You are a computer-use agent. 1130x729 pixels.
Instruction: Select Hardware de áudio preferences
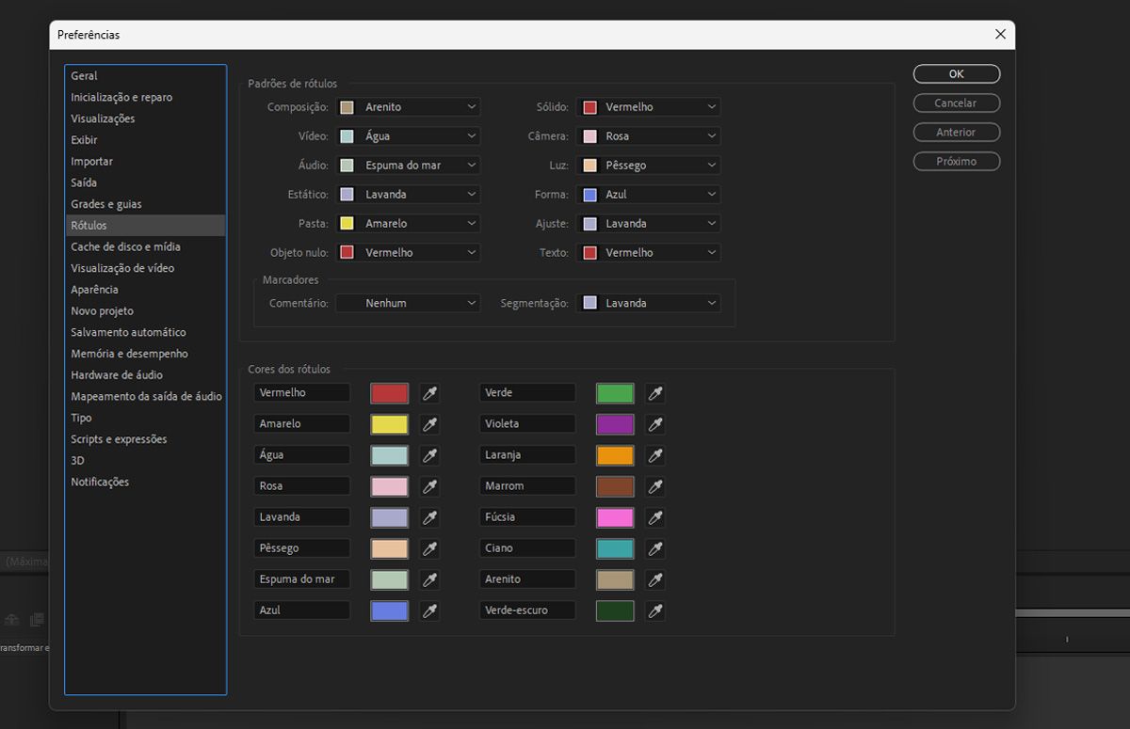pyautogui.click(x=145, y=375)
